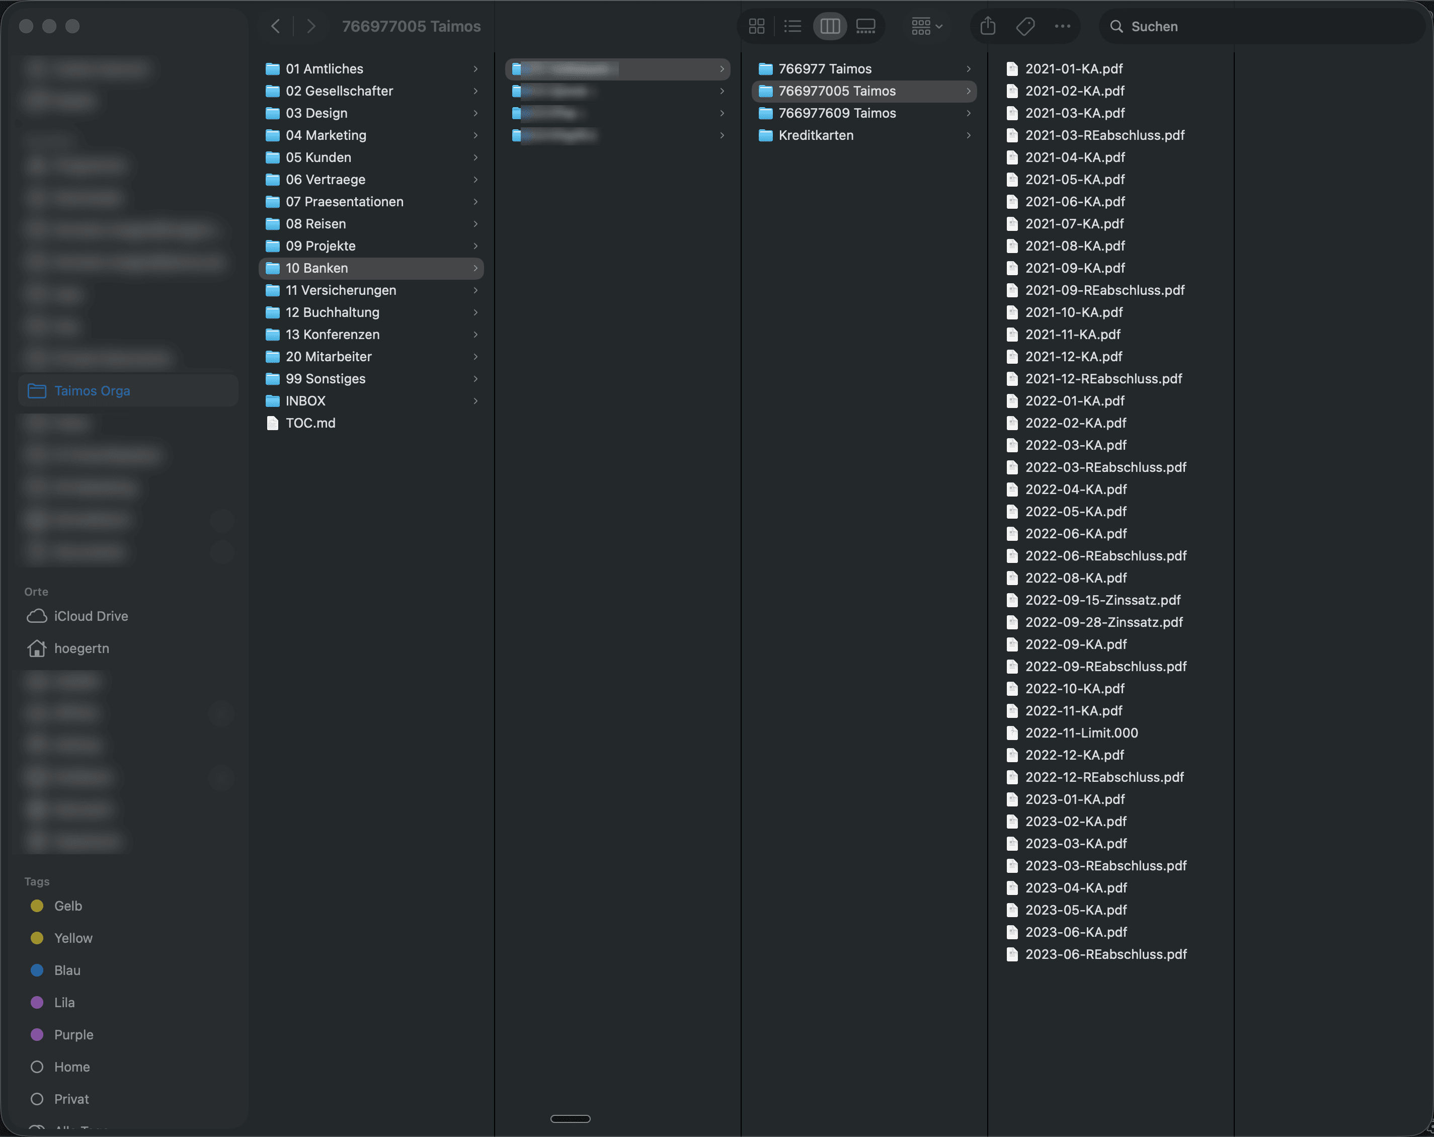Image resolution: width=1434 pixels, height=1137 pixels.
Task: Click the 766977005 Taimos window title
Action: pos(411,26)
